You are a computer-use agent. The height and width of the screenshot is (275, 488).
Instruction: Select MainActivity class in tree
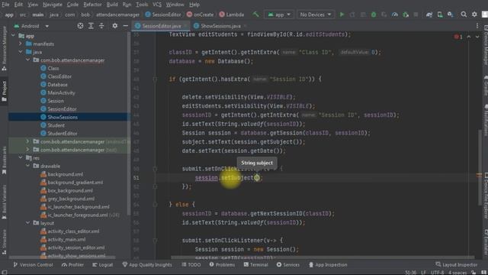[x=61, y=92]
